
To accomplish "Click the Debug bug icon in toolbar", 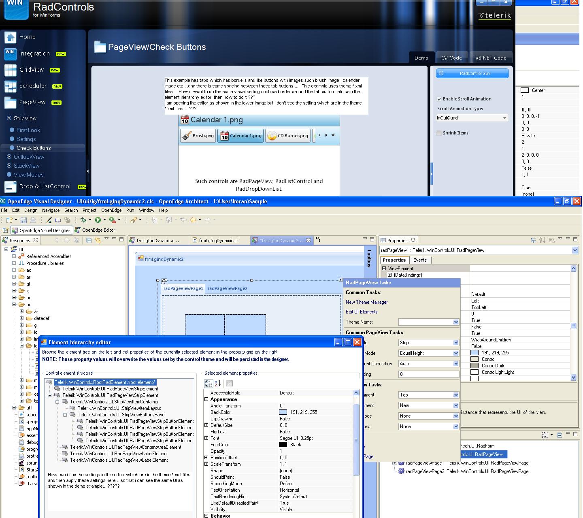I will [x=83, y=220].
